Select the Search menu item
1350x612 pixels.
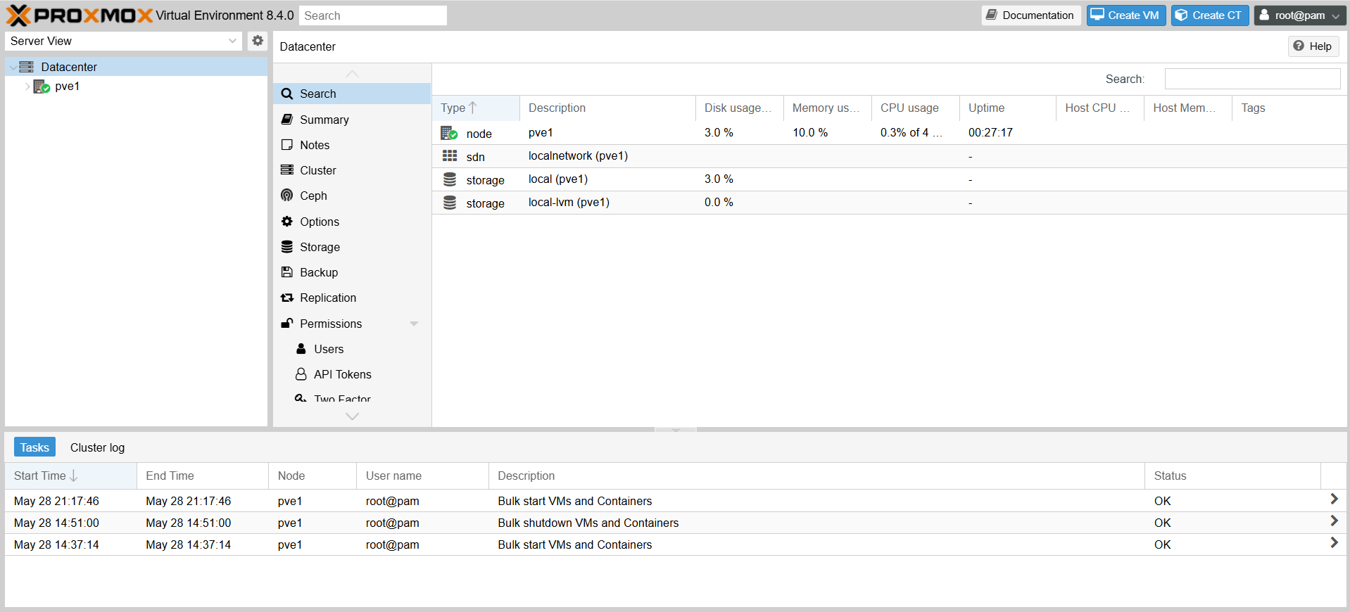(x=352, y=94)
